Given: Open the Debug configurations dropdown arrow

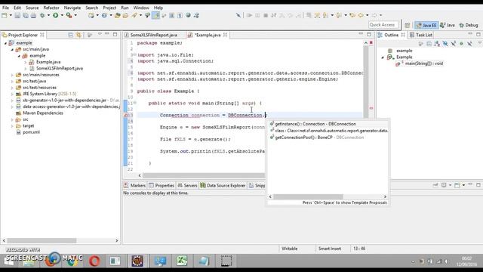Looking at the screenshot, I should (x=48, y=15).
